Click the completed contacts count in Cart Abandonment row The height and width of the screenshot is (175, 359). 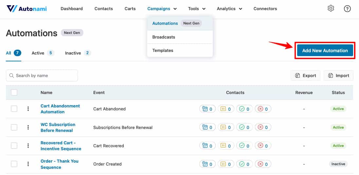(244, 109)
